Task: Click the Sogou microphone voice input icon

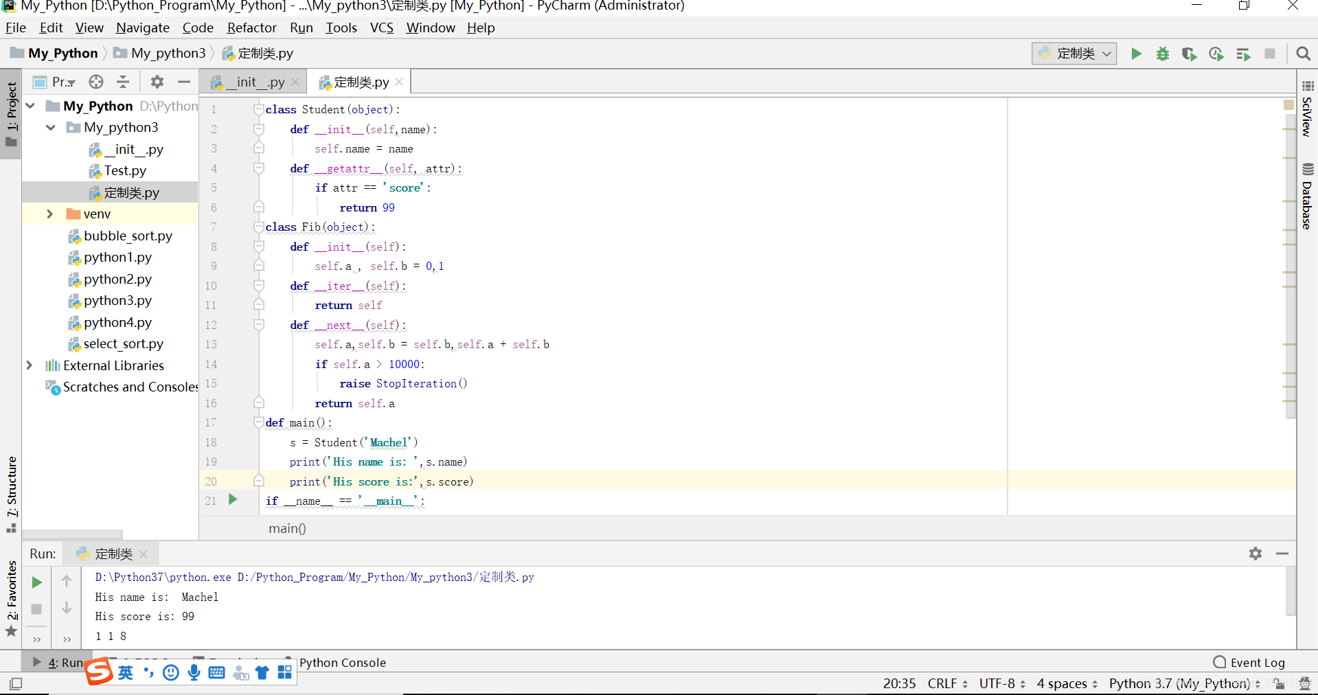Action: coord(194,672)
